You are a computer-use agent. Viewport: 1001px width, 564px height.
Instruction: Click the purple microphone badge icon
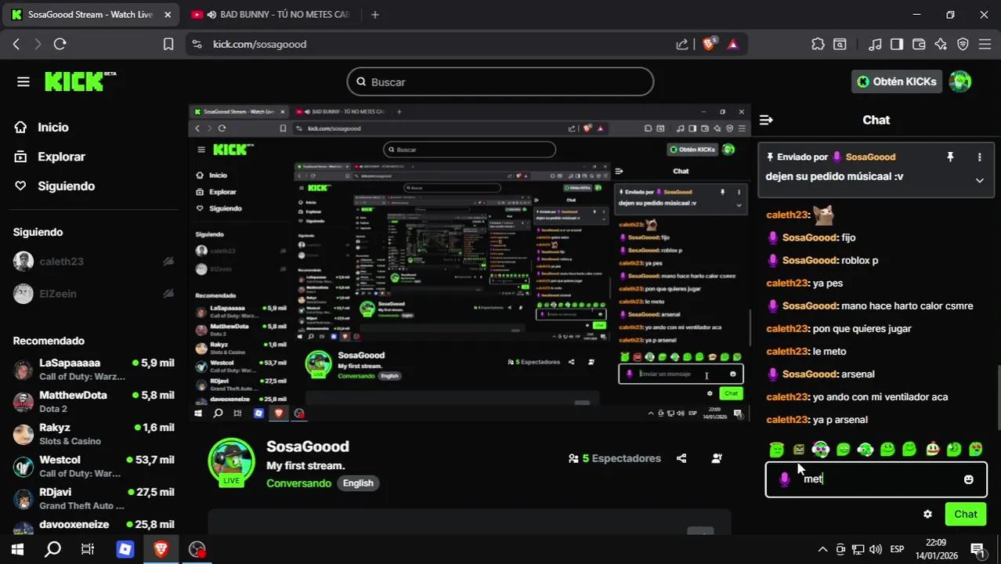coord(785,479)
